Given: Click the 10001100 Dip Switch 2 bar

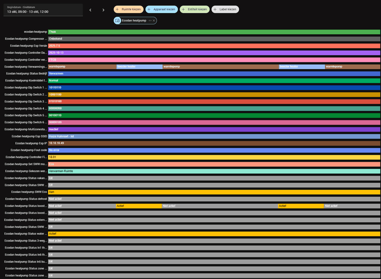Looking at the screenshot, I should 214,94.
